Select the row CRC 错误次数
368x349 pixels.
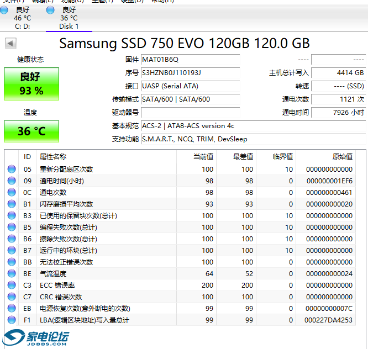(180, 297)
